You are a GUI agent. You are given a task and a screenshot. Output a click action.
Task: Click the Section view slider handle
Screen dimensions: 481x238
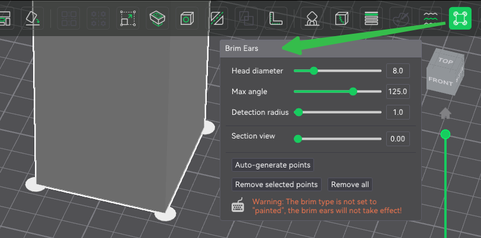coord(299,139)
